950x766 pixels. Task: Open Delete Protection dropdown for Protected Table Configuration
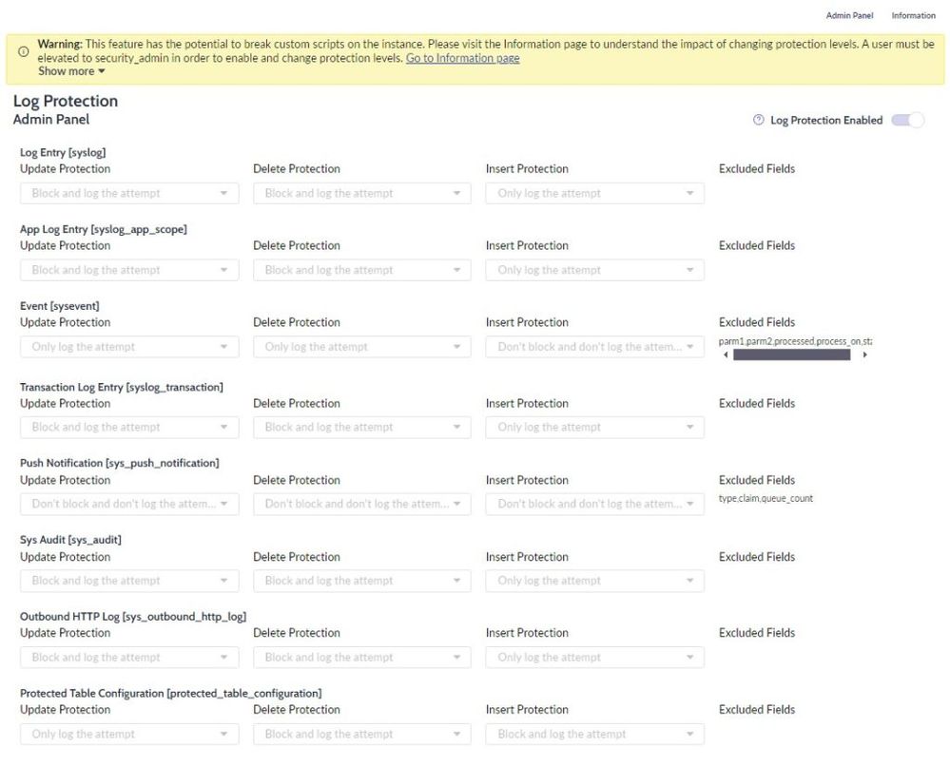(361, 734)
